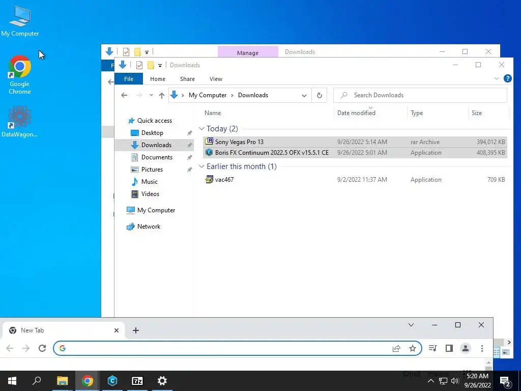Open the notification center icon
Viewport: 521px width, 391px height.
point(505,382)
